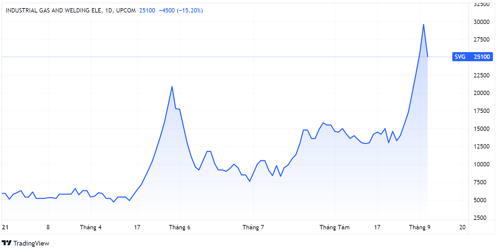Screen dimensions: 500x252
Task: Click the Tháng 6 price peak near 21000
Action: click(x=172, y=86)
